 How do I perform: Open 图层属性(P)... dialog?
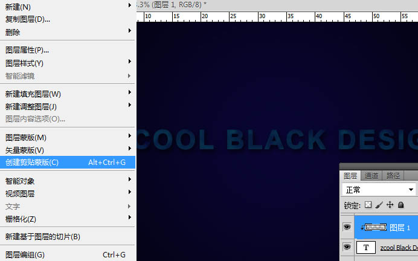click(x=68, y=50)
